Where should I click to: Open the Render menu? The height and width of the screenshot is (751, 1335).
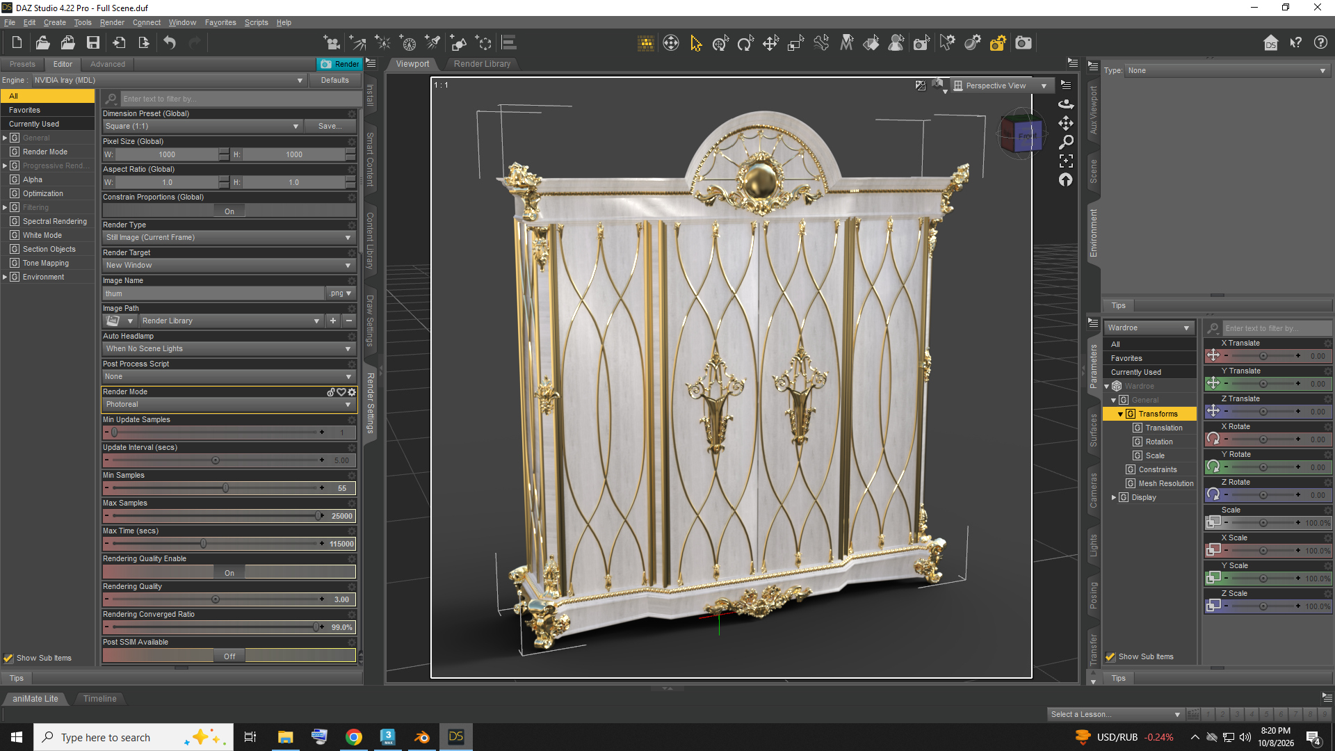point(112,22)
